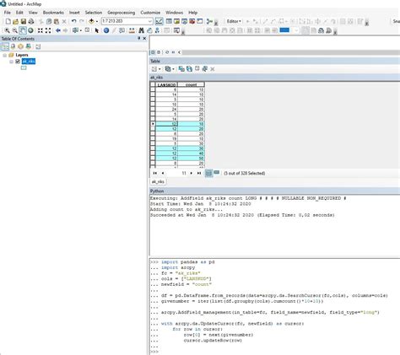The width and height of the screenshot is (400, 355).
Task: Click ak_riks layer symbol swatch
Action: [x=24, y=67]
